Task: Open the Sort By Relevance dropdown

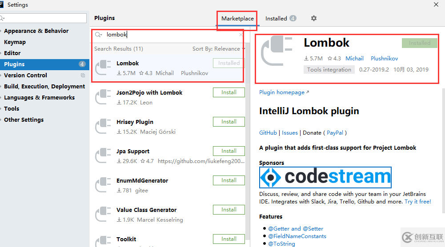Action: (x=218, y=49)
